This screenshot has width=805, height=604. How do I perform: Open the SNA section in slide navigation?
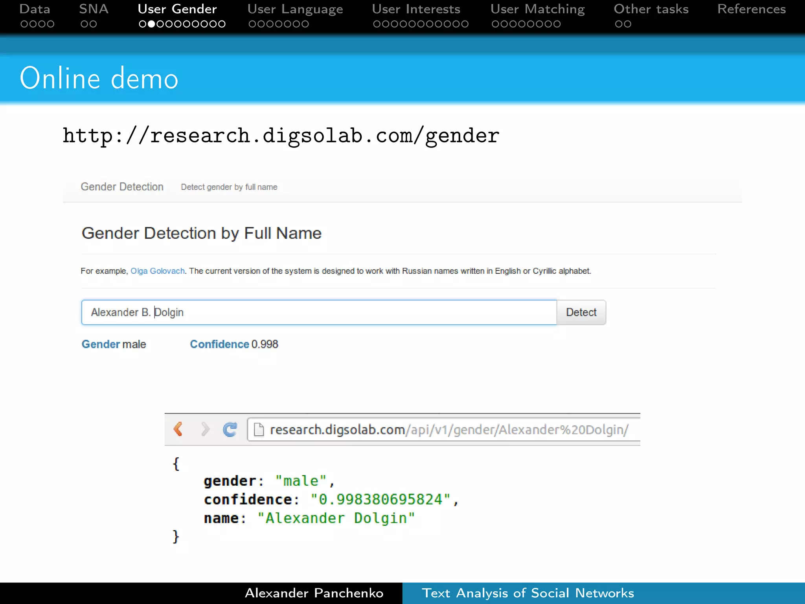coord(94,9)
